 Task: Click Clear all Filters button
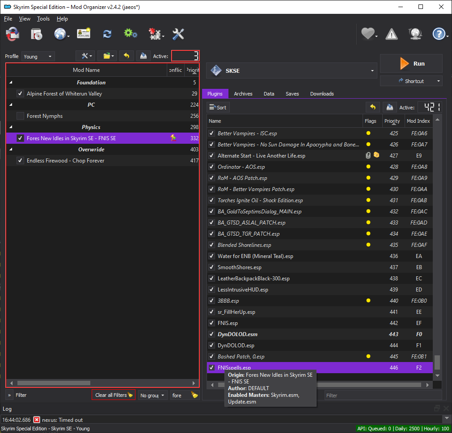(x=114, y=395)
